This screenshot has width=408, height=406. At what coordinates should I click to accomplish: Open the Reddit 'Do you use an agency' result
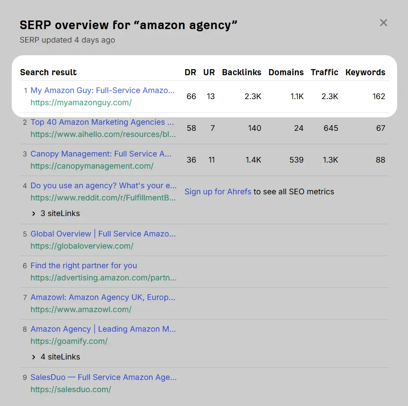coord(103,186)
